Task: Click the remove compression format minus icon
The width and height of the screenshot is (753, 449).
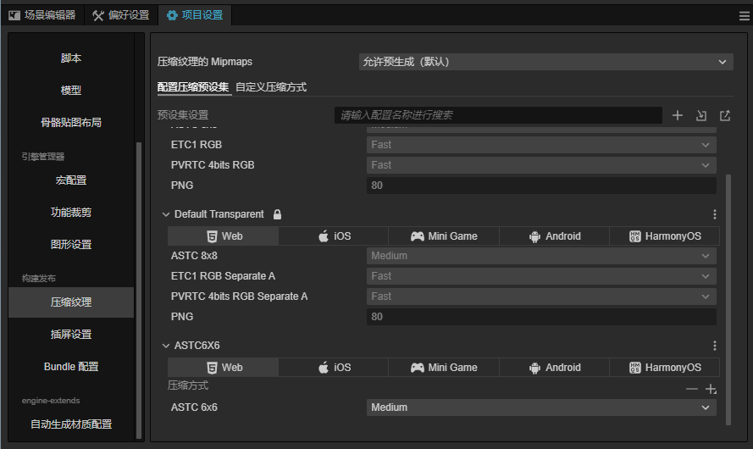Action: [692, 389]
